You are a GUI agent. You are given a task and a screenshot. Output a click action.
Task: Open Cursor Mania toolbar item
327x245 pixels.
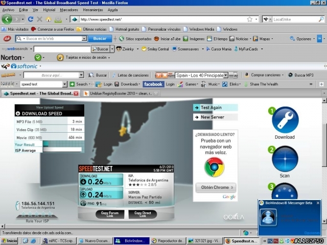pos(219,49)
